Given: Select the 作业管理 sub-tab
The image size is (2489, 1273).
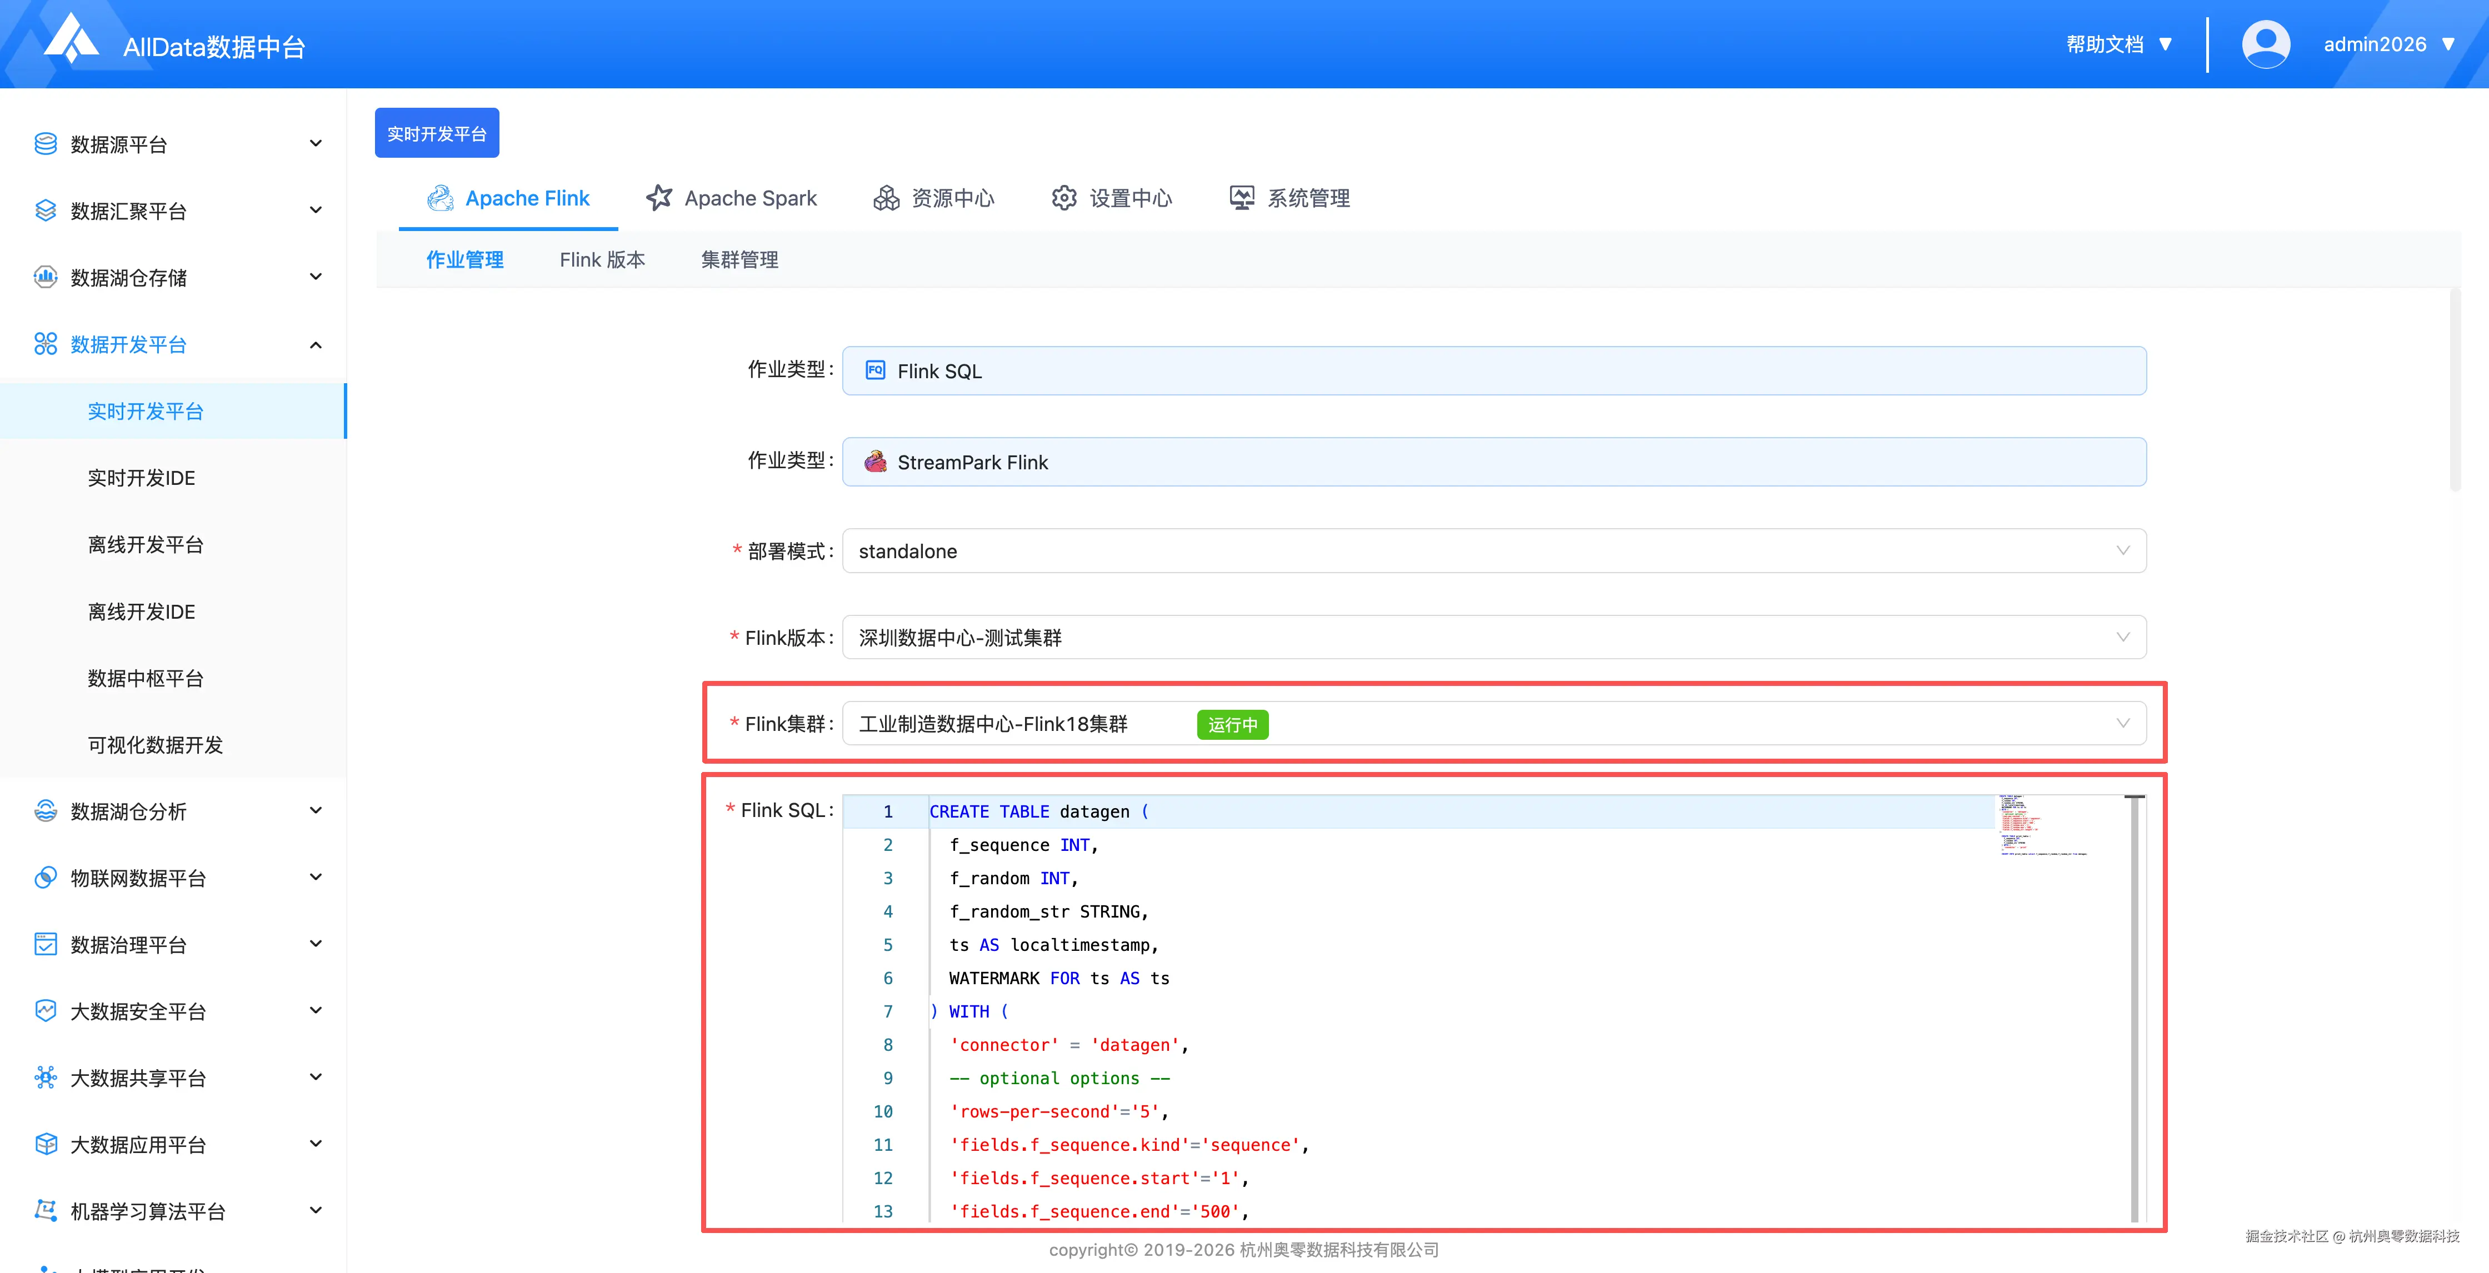Looking at the screenshot, I should coord(465,260).
